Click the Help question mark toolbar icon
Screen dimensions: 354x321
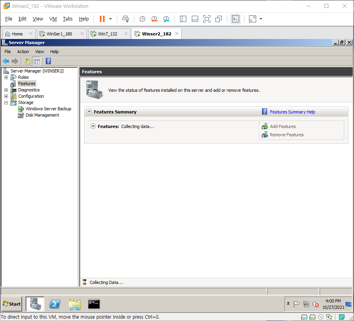click(x=48, y=61)
